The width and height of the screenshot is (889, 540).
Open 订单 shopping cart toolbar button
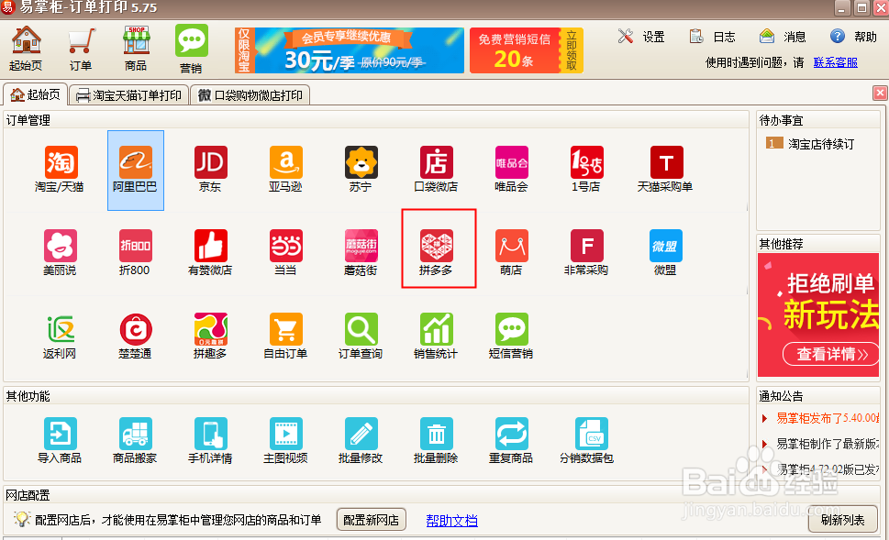[81, 49]
